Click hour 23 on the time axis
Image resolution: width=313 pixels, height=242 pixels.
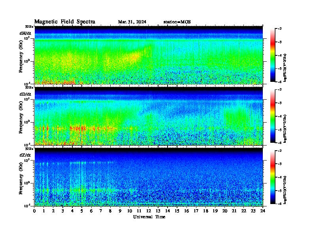(x=253, y=211)
